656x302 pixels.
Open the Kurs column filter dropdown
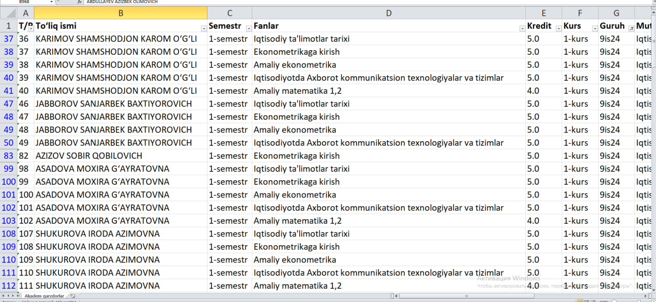[x=594, y=29]
